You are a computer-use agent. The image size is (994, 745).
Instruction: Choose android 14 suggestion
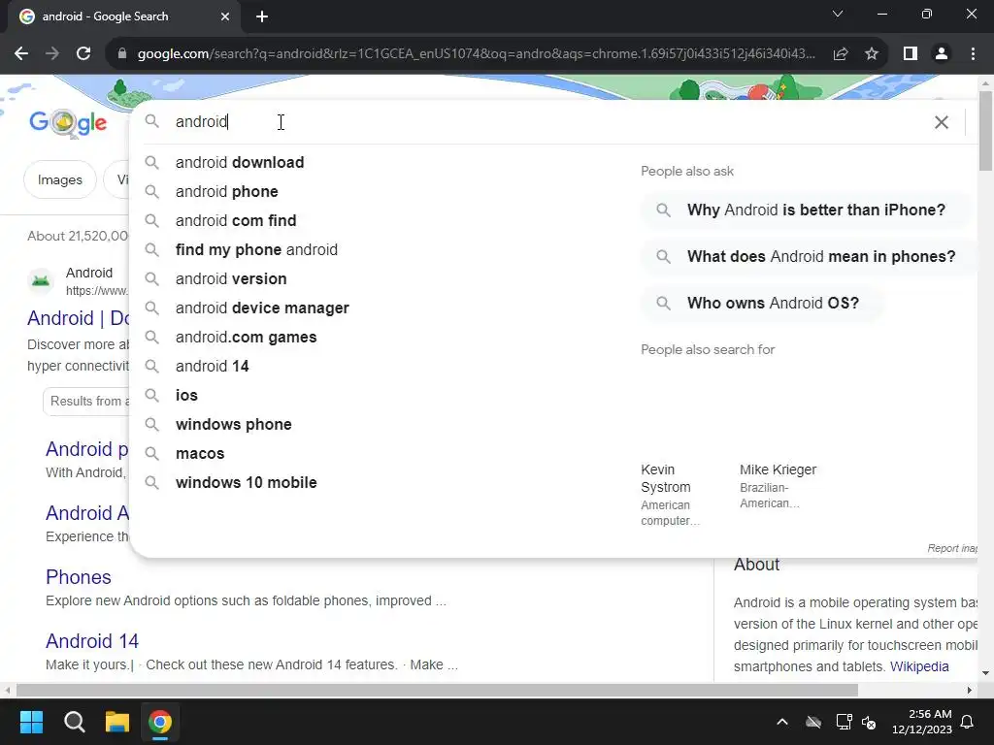(x=213, y=366)
